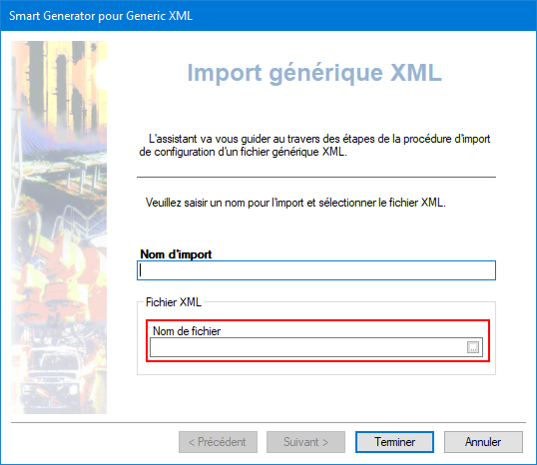Open file browser with the ellipsis button
The width and height of the screenshot is (537, 465).
(472, 347)
